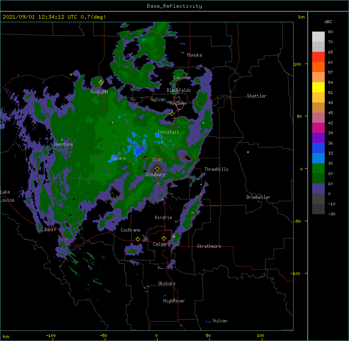Screen dimensions: 349x341
Task: Select the dark green 20–10 dBZ swatch
Action: tap(318, 179)
